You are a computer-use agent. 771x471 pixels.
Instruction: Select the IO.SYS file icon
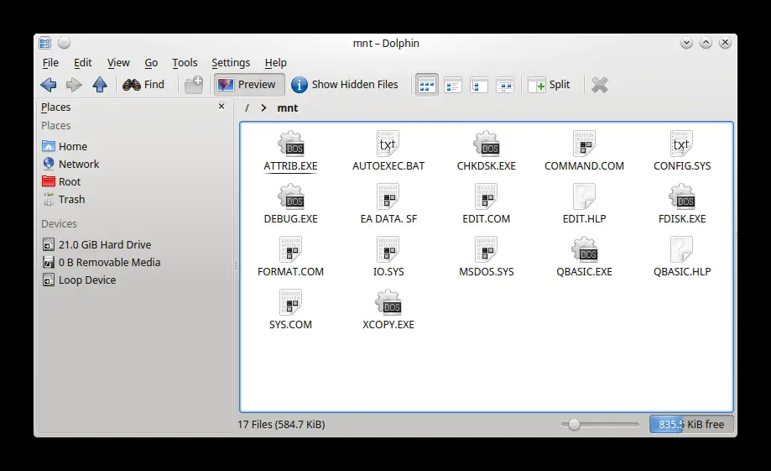[388, 249]
